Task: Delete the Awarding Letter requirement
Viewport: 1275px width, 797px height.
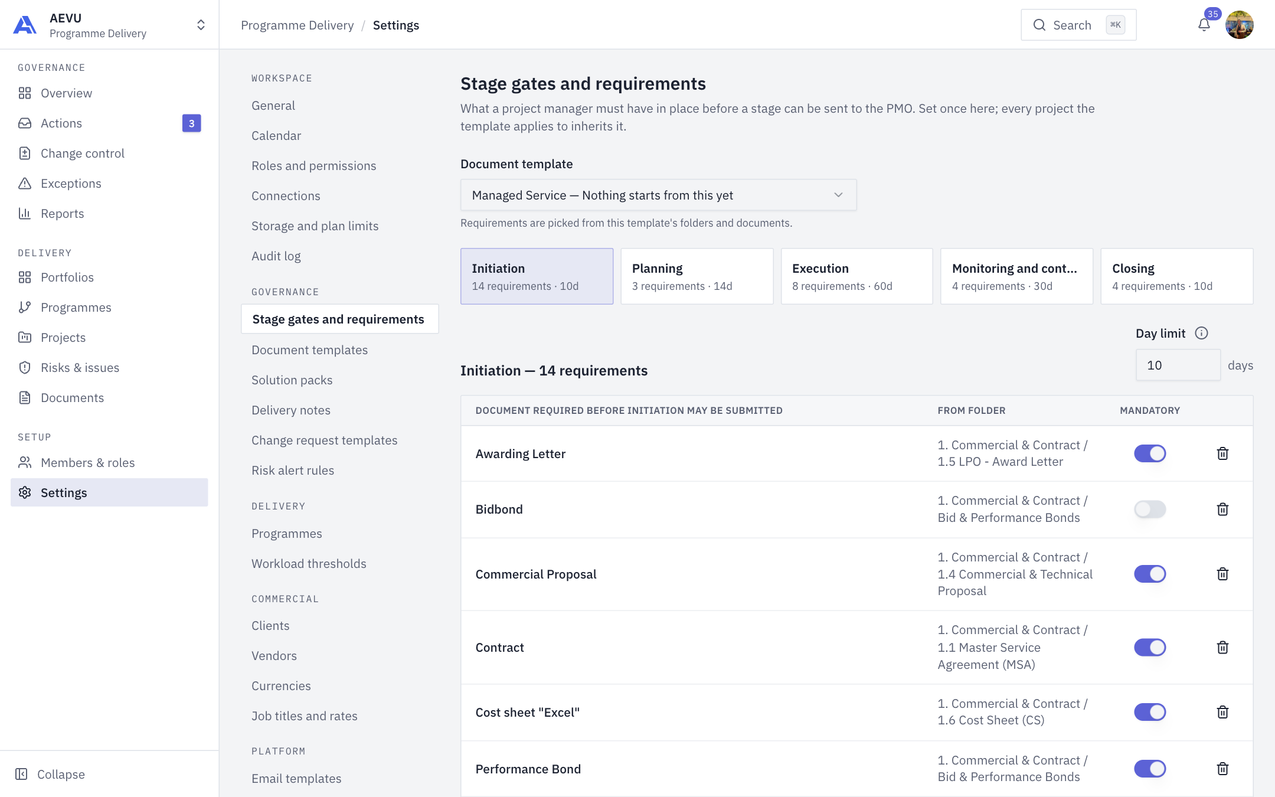Action: [x=1222, y=453]
